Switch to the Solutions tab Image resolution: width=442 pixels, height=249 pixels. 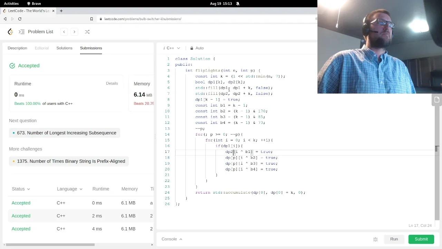pyautogui.click(x=64, y=48)
